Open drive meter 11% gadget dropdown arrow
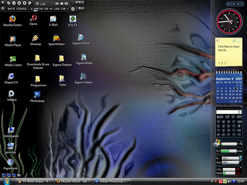The image size is (247, 185). 241,142
